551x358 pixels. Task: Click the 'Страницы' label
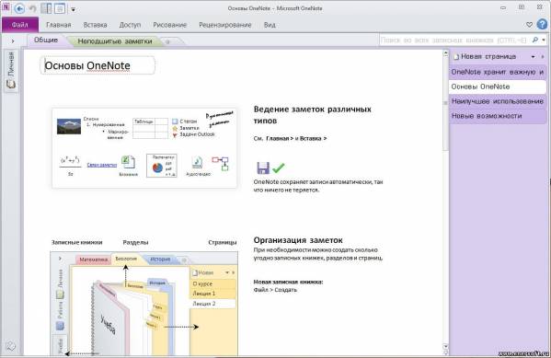point(223,242)
